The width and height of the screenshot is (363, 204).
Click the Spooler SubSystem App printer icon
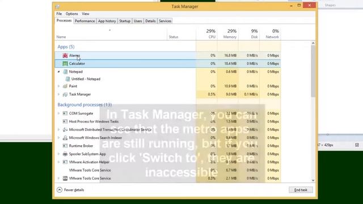[65, 154]
